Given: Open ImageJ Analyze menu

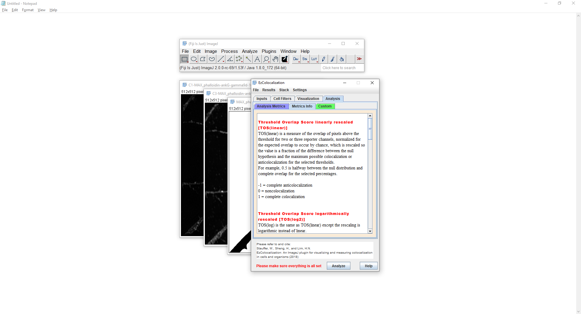Looking at the screenshot, I should coord(250,51).
